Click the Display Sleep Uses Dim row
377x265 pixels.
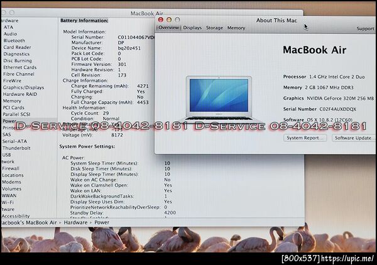[x=121, y=202]
